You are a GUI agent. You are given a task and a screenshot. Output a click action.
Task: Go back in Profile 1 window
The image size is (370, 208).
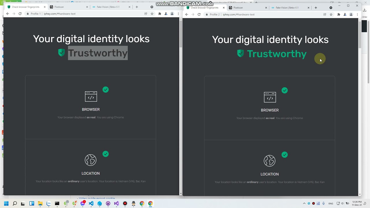click(8, 14)
